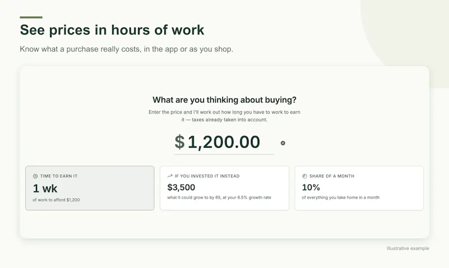
Task: Click the 10% share value
Action: (311, 187)
